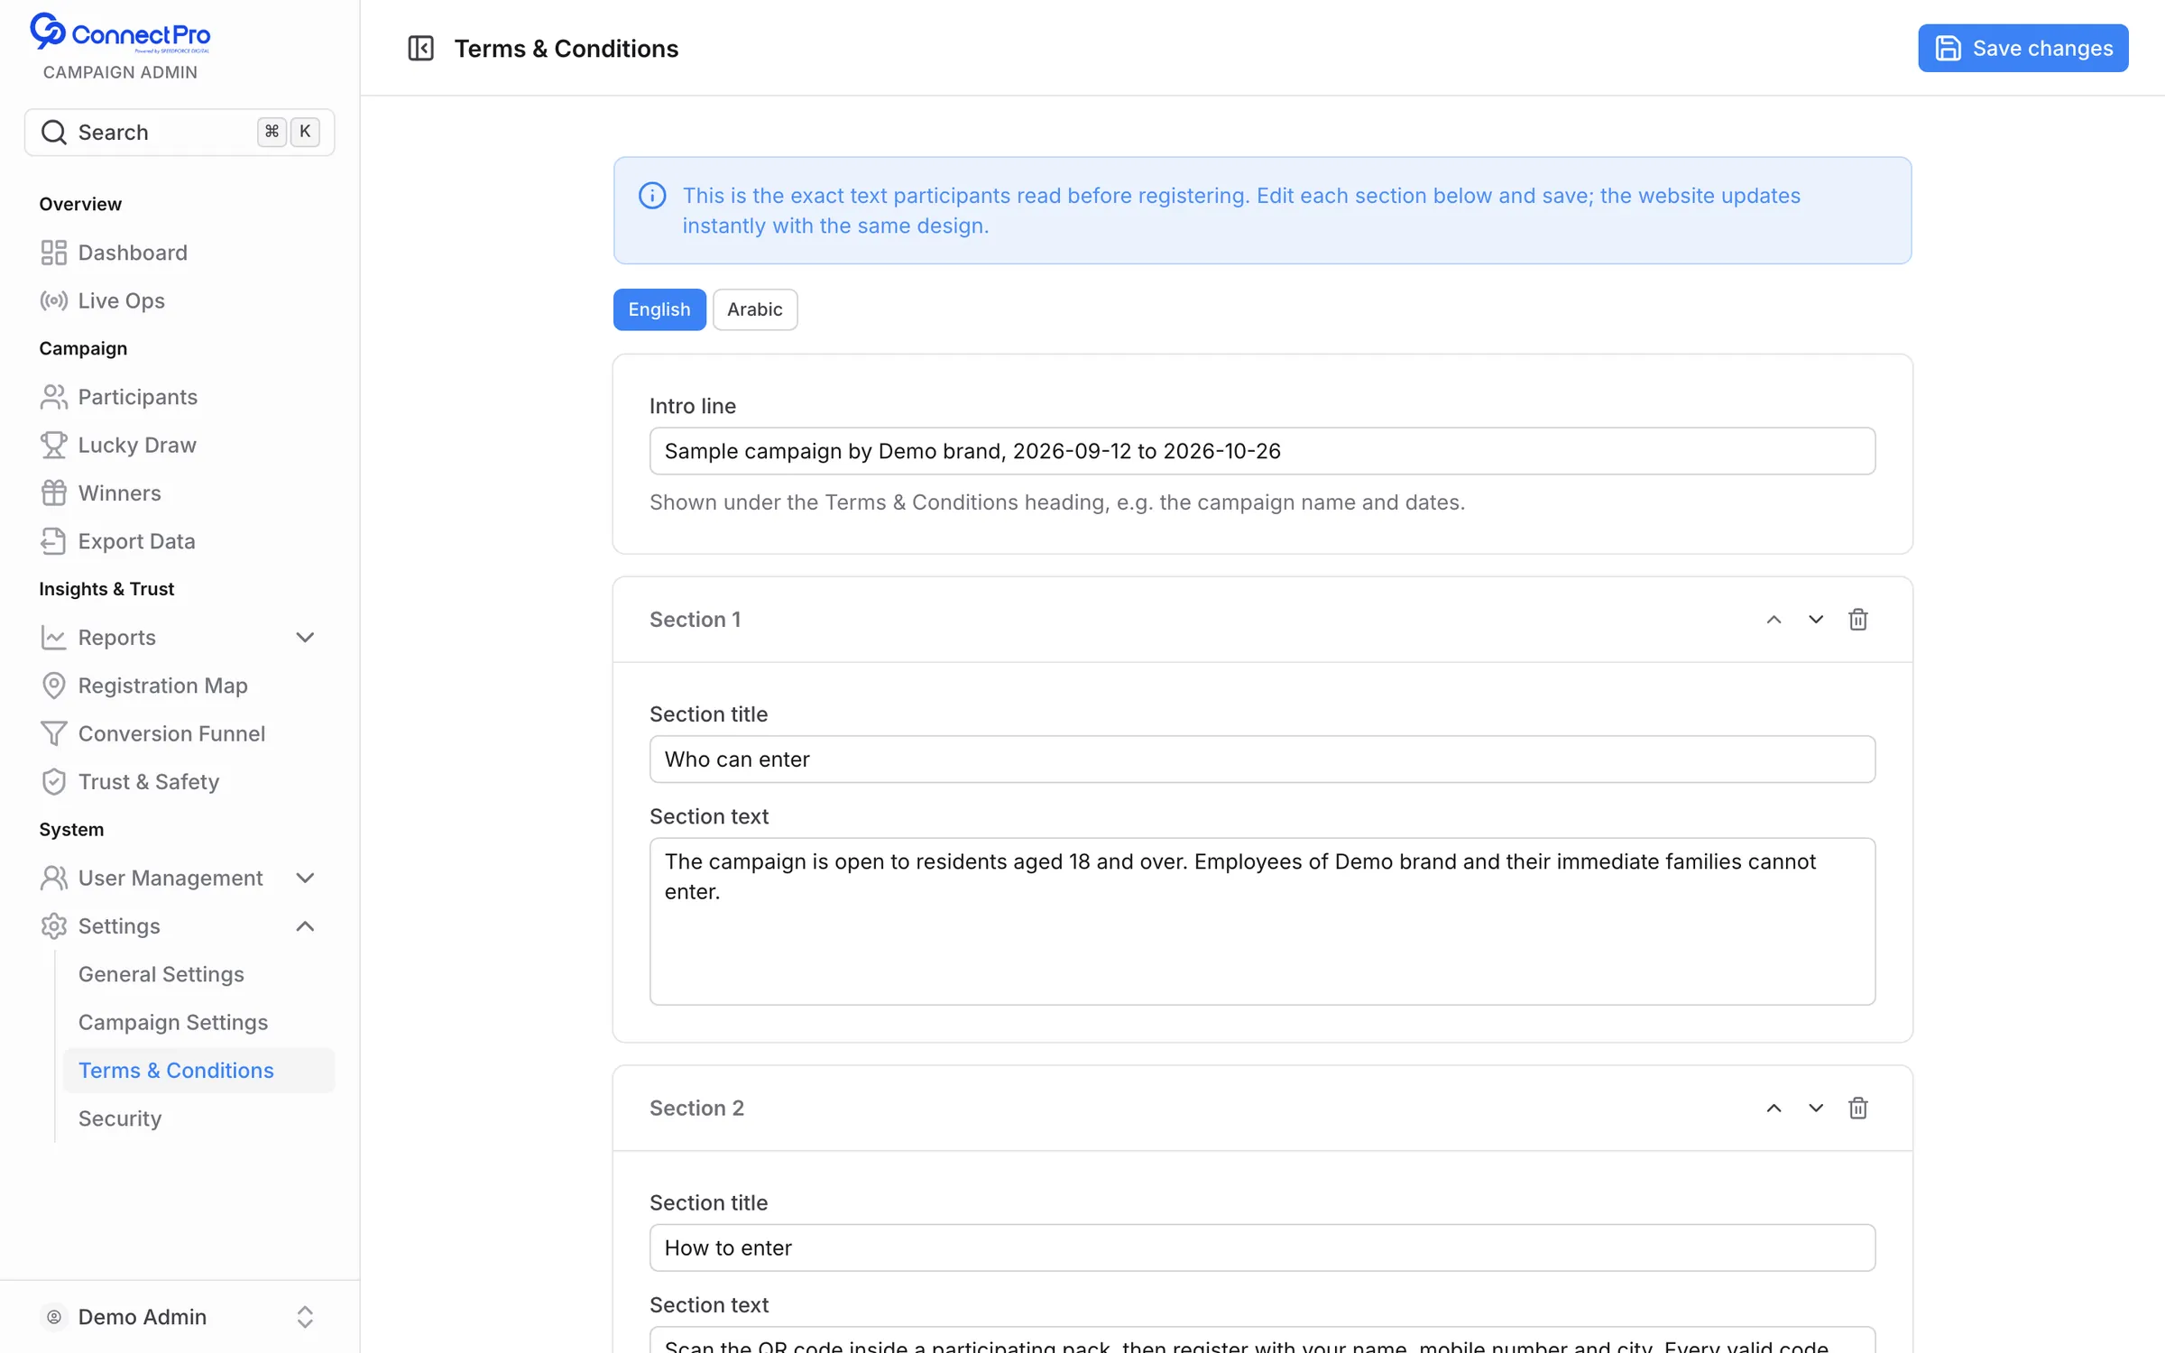Open the Lucky Draw page
Image resolution: width=2165 pixels, height=1353 pixels.
click(x=180, y=445)
